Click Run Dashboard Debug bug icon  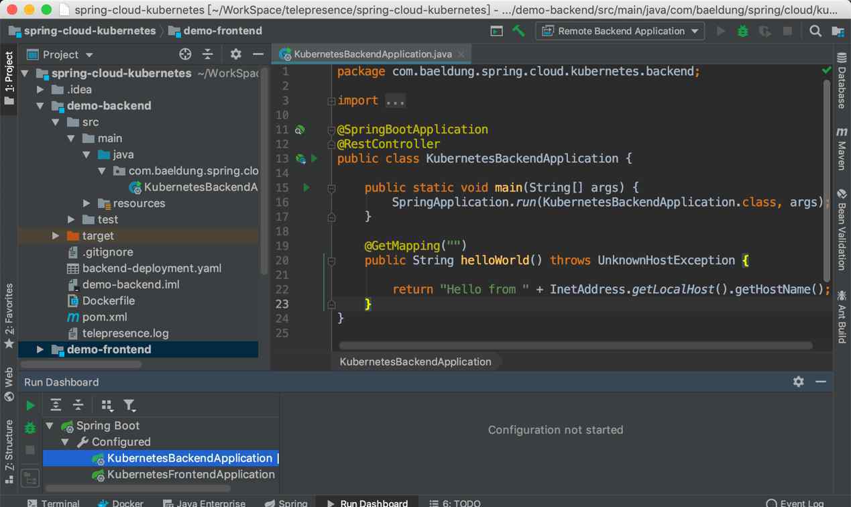pos(30,427)
